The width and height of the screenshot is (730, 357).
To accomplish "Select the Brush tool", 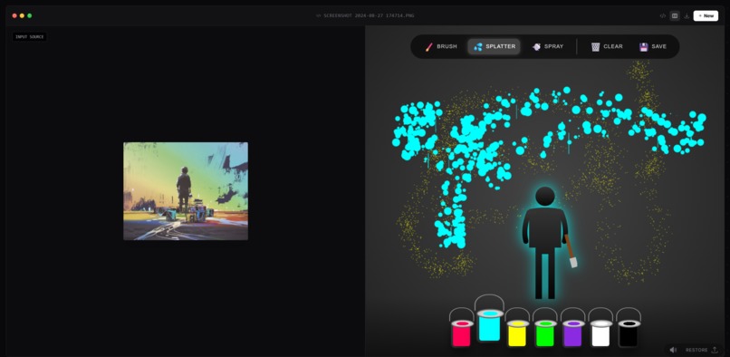I will click(441, 46).
